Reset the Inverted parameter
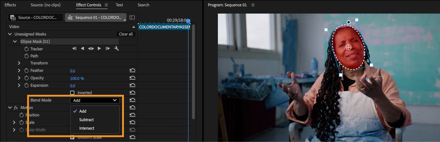Viewport: 440px width, 142px height. (132, 93)
